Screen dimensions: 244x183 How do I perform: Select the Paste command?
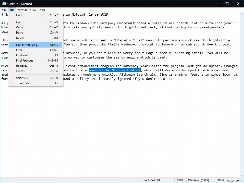click(x=19, y=33)
